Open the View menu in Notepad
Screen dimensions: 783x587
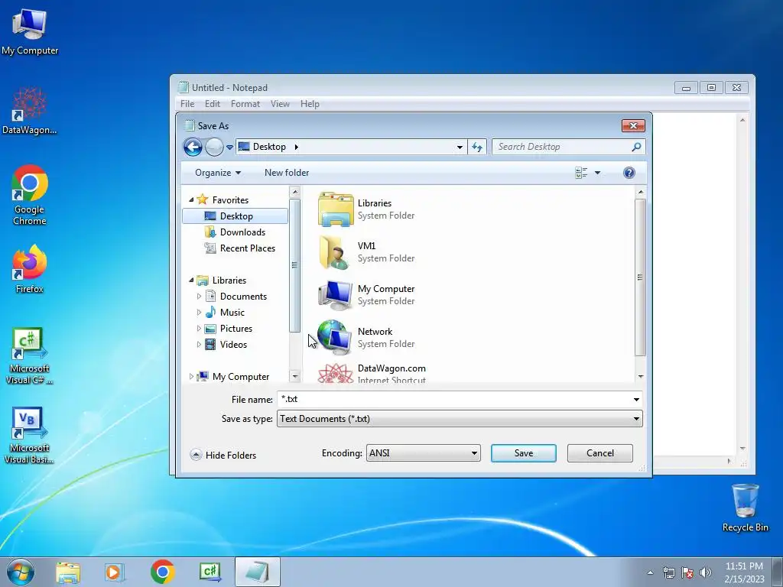(280, 104)
